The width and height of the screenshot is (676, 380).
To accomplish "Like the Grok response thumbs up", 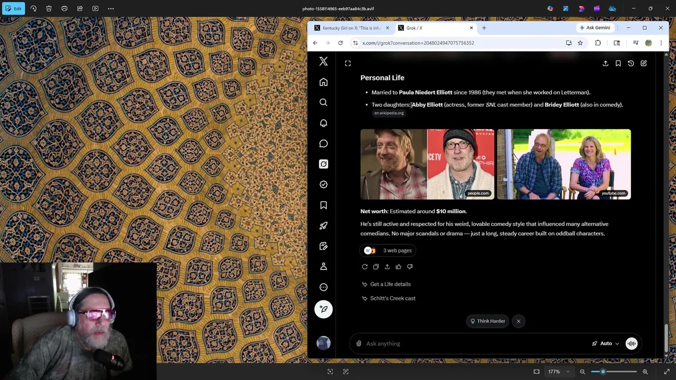I will pos(399,267).
